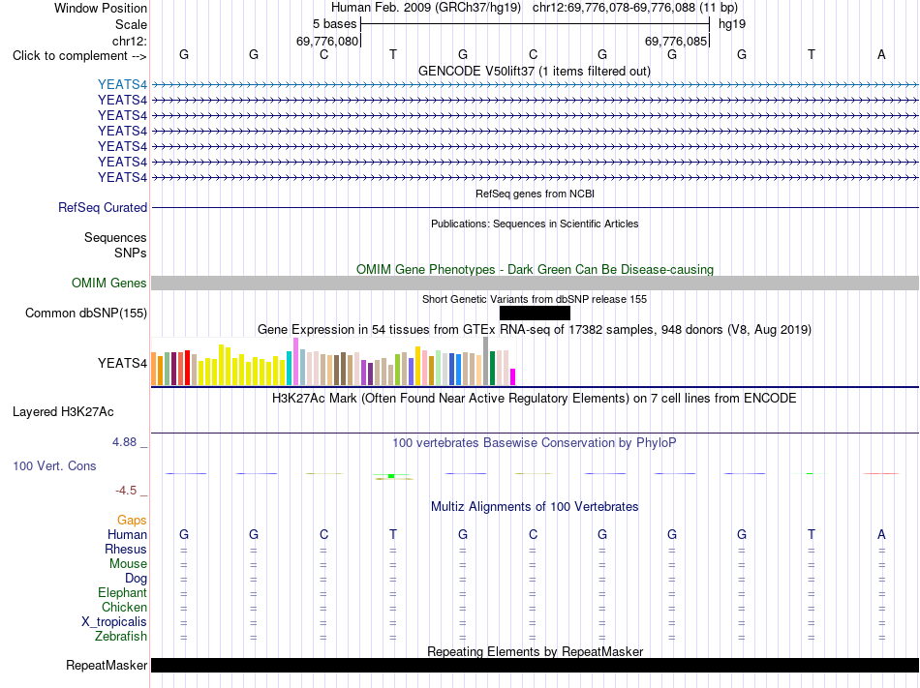
Task: Click the red PhyloP mark above the A column
Action: (x=881, y=473)
